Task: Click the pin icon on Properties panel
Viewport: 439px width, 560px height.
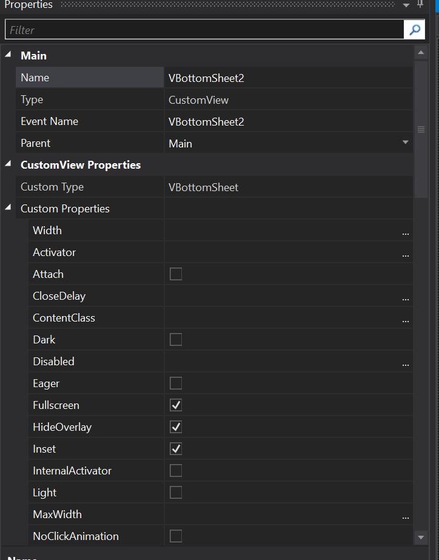Action: tap(421, 5)
